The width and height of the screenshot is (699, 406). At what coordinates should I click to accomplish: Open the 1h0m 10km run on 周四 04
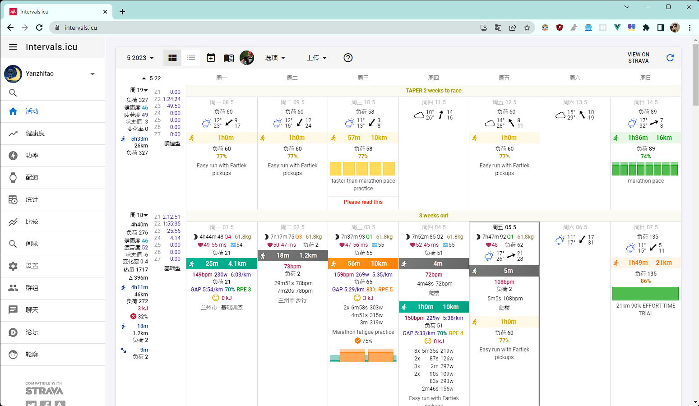434,307
